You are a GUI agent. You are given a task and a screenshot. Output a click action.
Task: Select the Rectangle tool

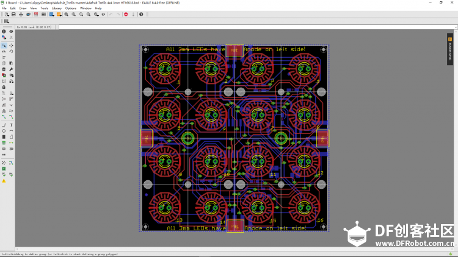click(4, 137)
